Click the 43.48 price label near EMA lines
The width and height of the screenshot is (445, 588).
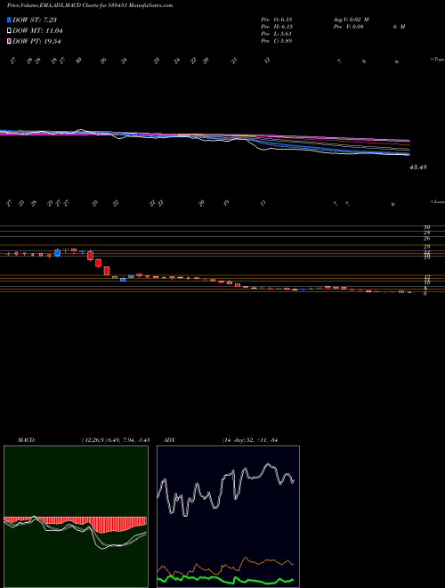[x=418, y=167]
